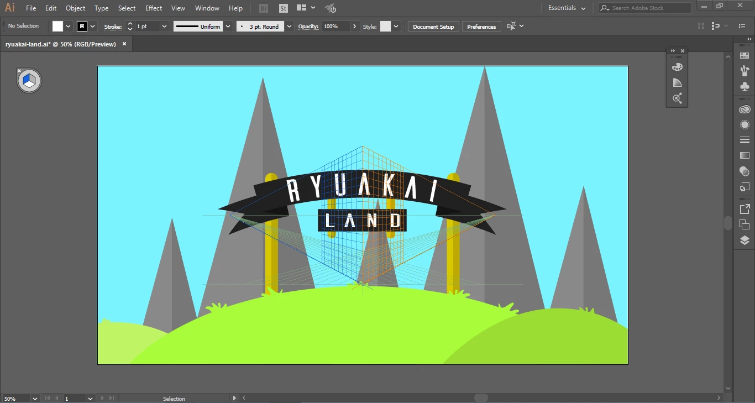Click the Stroke panel link
Viewport: 755px width, 403px height.
point(113,27)
